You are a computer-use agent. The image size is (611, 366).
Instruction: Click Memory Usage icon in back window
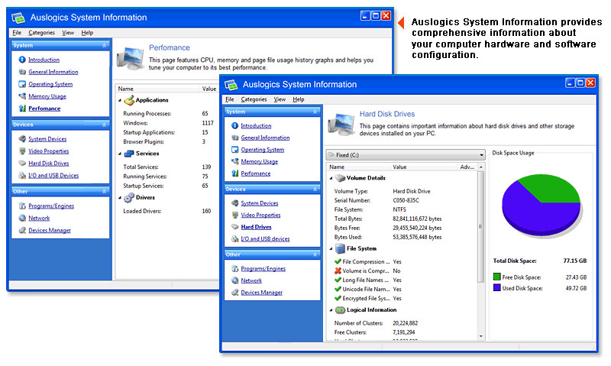(22, 96)
